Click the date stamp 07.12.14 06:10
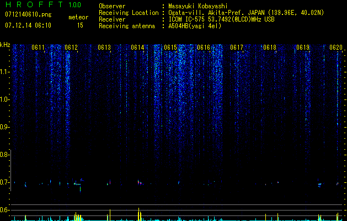The image size is (347, 221). [28, 25]
